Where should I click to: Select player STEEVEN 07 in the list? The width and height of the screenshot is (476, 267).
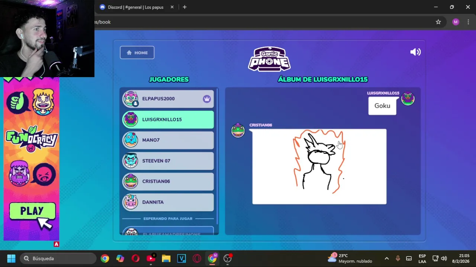[168, 161]
